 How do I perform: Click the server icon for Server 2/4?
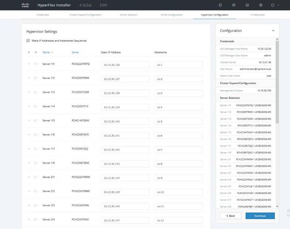click(x=36, y=220)
